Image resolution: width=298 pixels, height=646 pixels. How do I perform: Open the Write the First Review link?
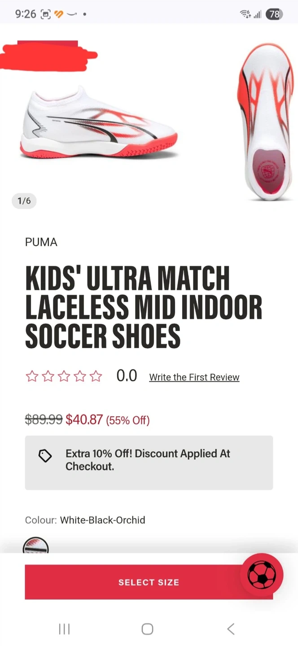tap(194, 377)
